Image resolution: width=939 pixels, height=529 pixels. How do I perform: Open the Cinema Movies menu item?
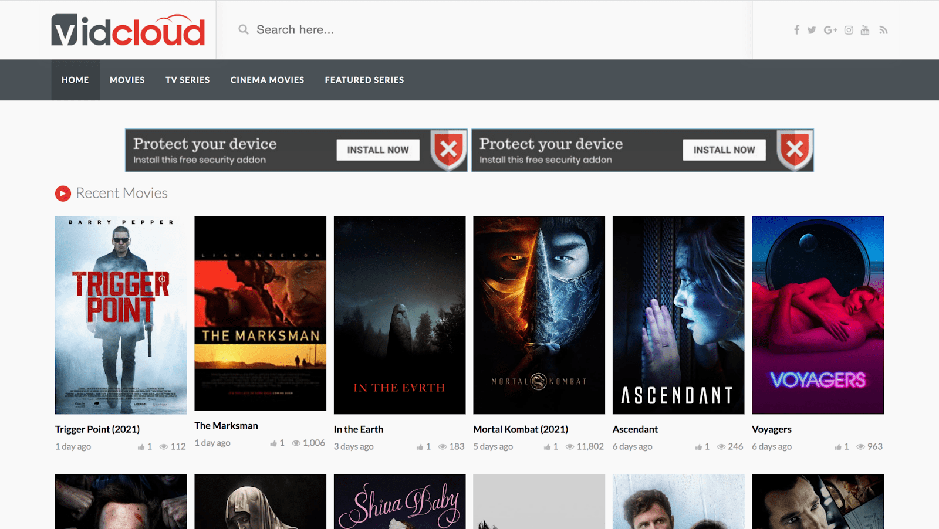click(267, 80)
